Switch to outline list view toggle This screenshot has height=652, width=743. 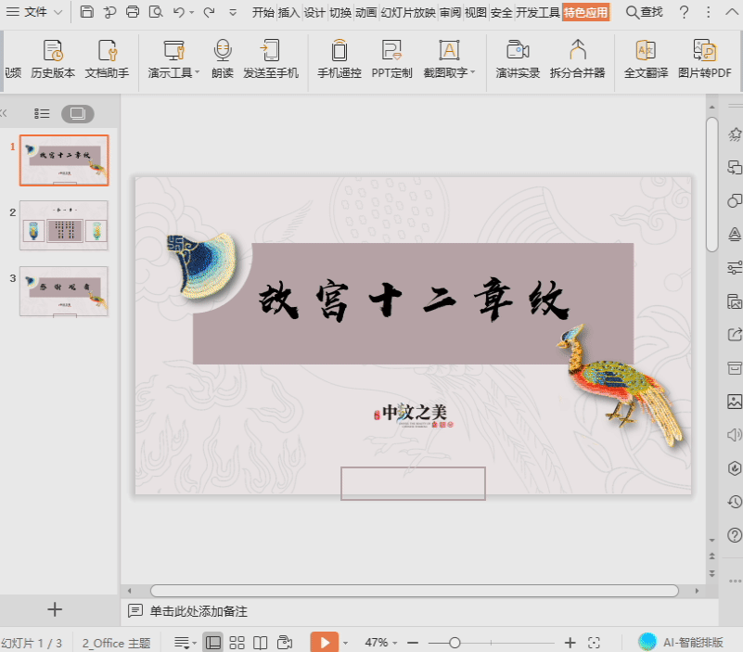42,114
